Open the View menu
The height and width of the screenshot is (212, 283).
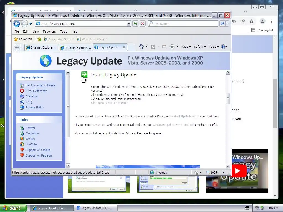click(36, 31)
